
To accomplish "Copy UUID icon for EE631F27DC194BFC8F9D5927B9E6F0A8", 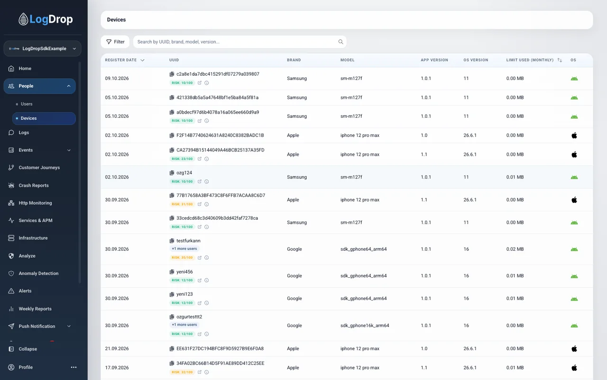I will [172, 349].
